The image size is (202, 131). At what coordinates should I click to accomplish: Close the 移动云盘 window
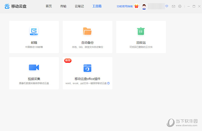(199, 6)
